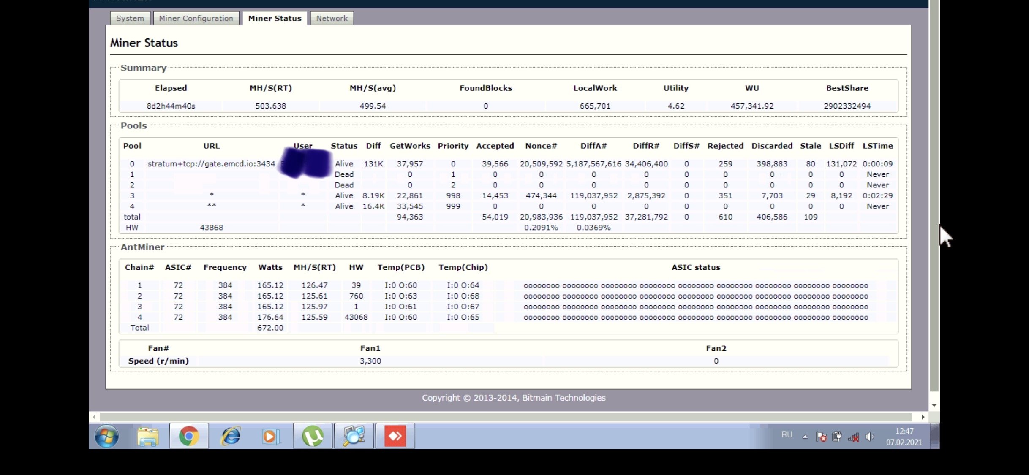Screen dimensions: 1029x475
Task: Open Windows Media Player from the taskbar
Action: pyautogui.click(x=270, y=436)
